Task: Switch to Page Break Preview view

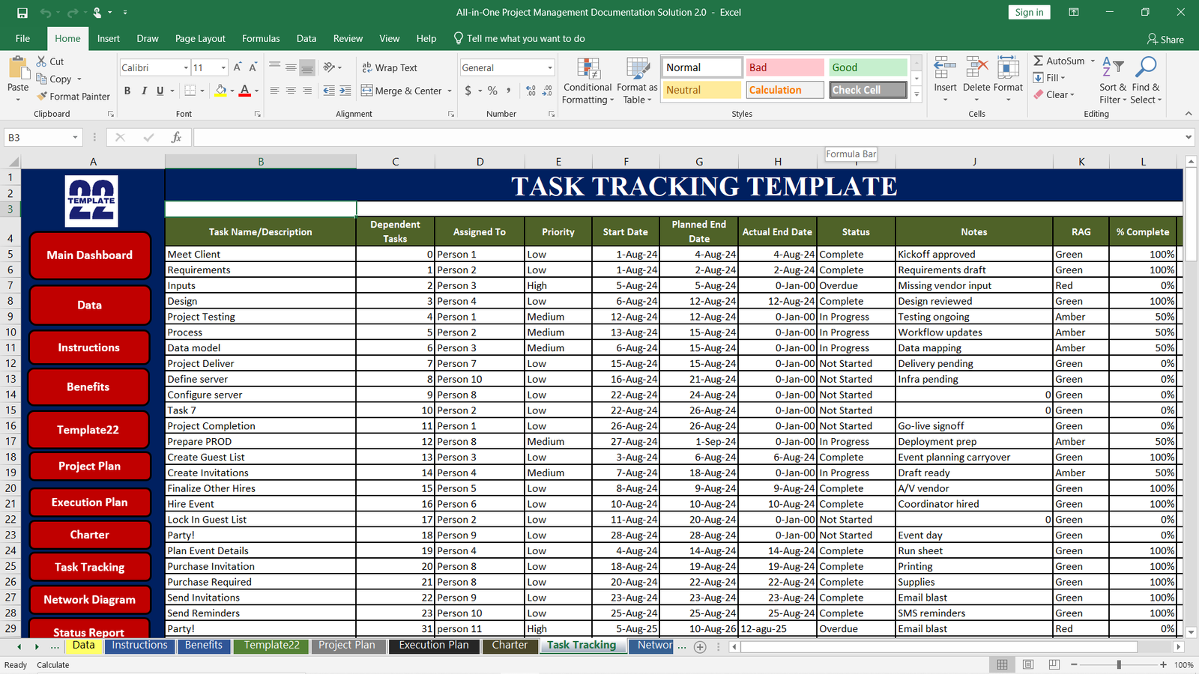Action: [1054, 665]
